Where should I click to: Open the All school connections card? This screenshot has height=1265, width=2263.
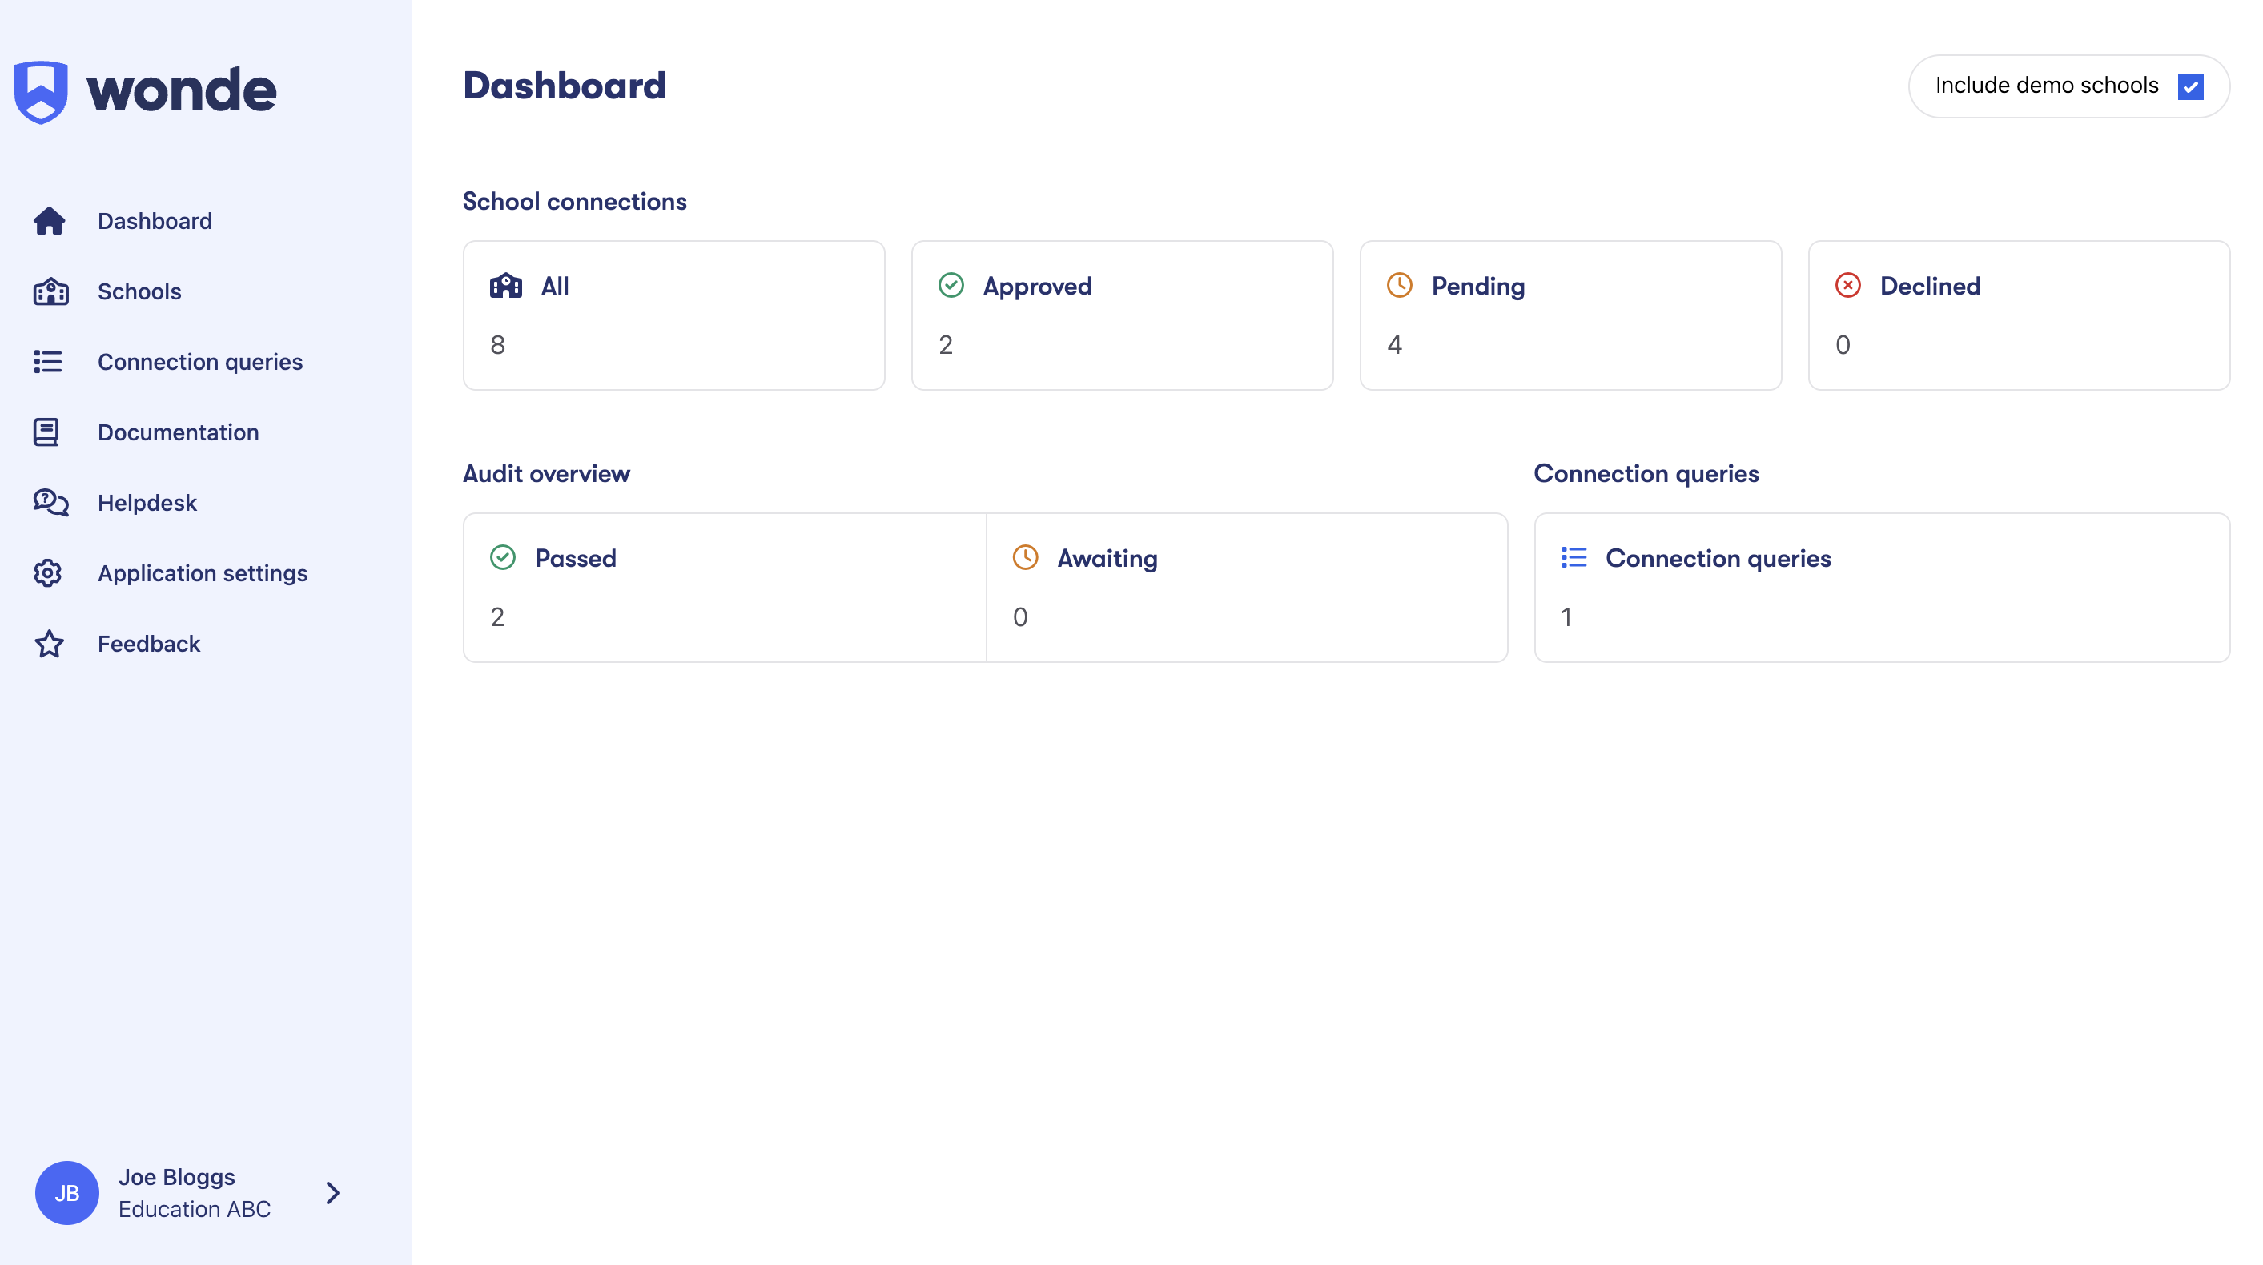pyautogui.click(x=673, y=315)
